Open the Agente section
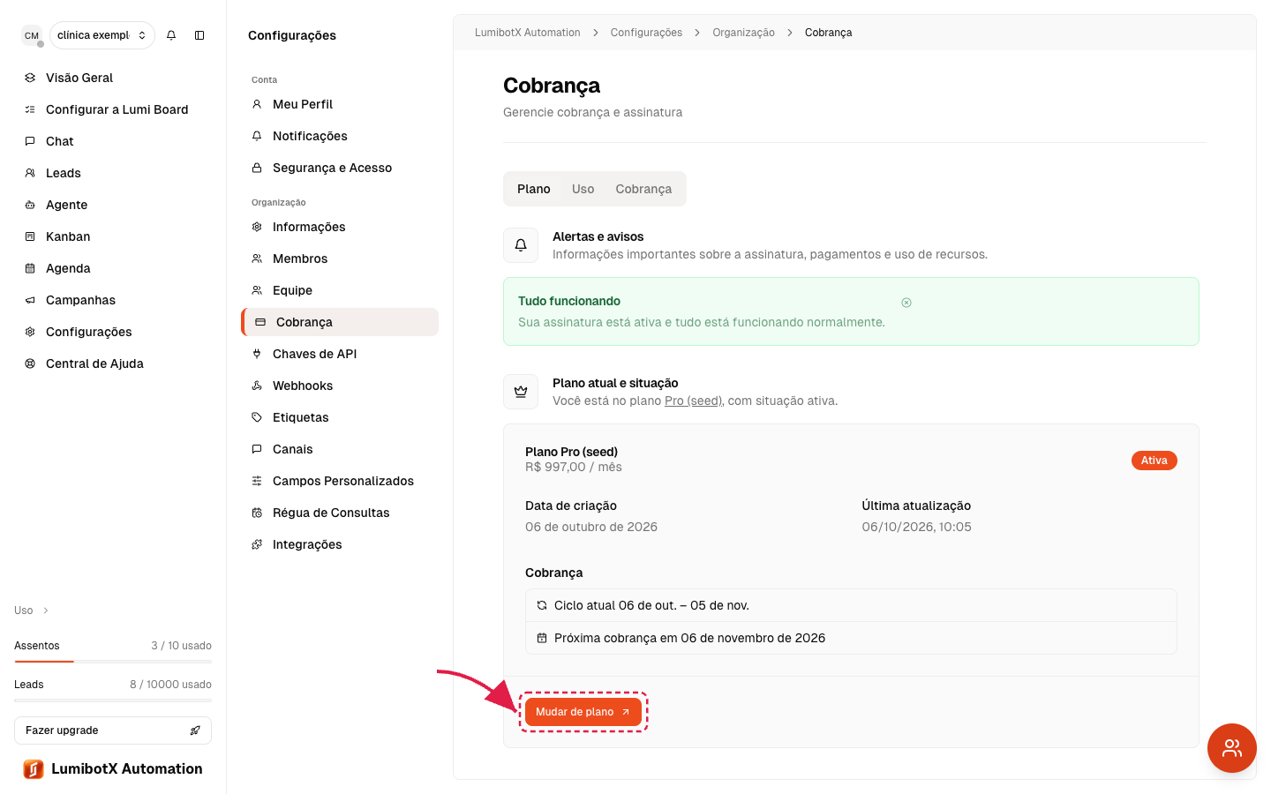 (113, 205)
